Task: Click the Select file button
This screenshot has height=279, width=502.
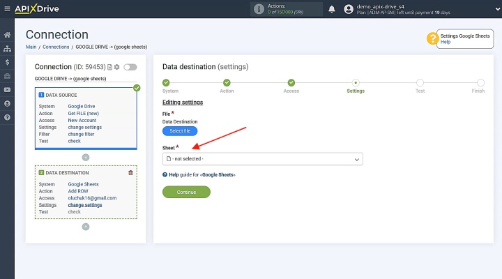Action: [x=180, y=131]
